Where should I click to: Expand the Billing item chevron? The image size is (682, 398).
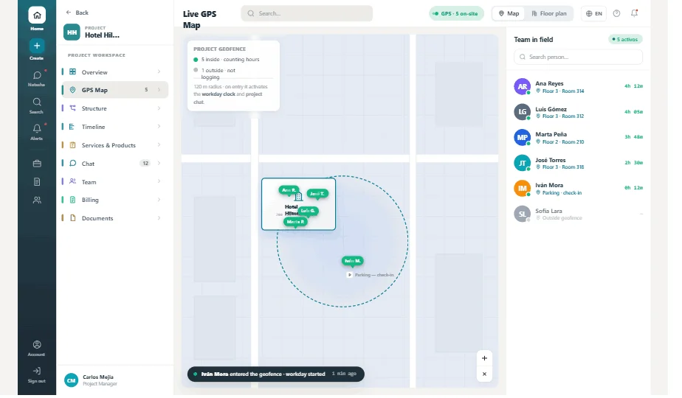click(x=159, y=200)
